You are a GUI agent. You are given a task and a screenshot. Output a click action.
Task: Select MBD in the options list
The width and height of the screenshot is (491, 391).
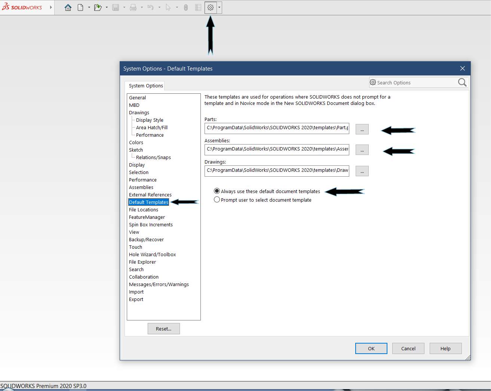(134, 105)
